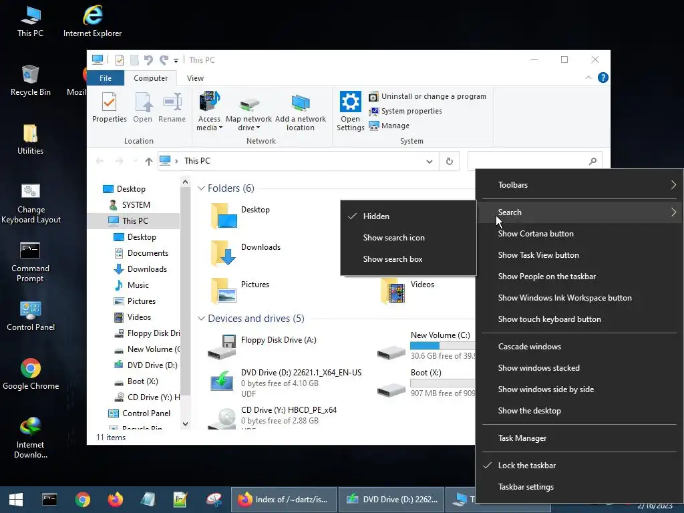Select Documents in navigation pane
Screen dimensions: 684x513
tap(140, 253)
